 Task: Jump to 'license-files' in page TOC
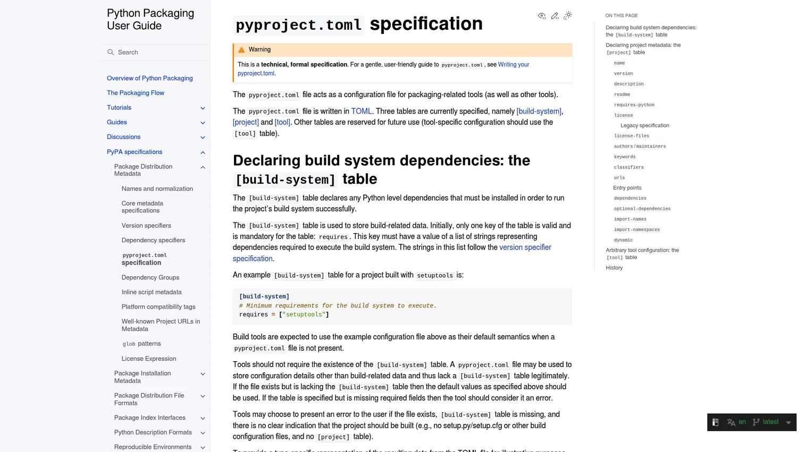click(631, 136)
